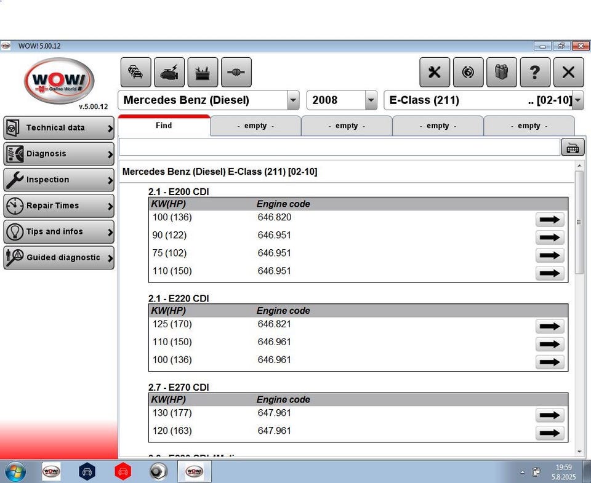
Task: Click the system tray device icon
Action: (x=536, y=472)
